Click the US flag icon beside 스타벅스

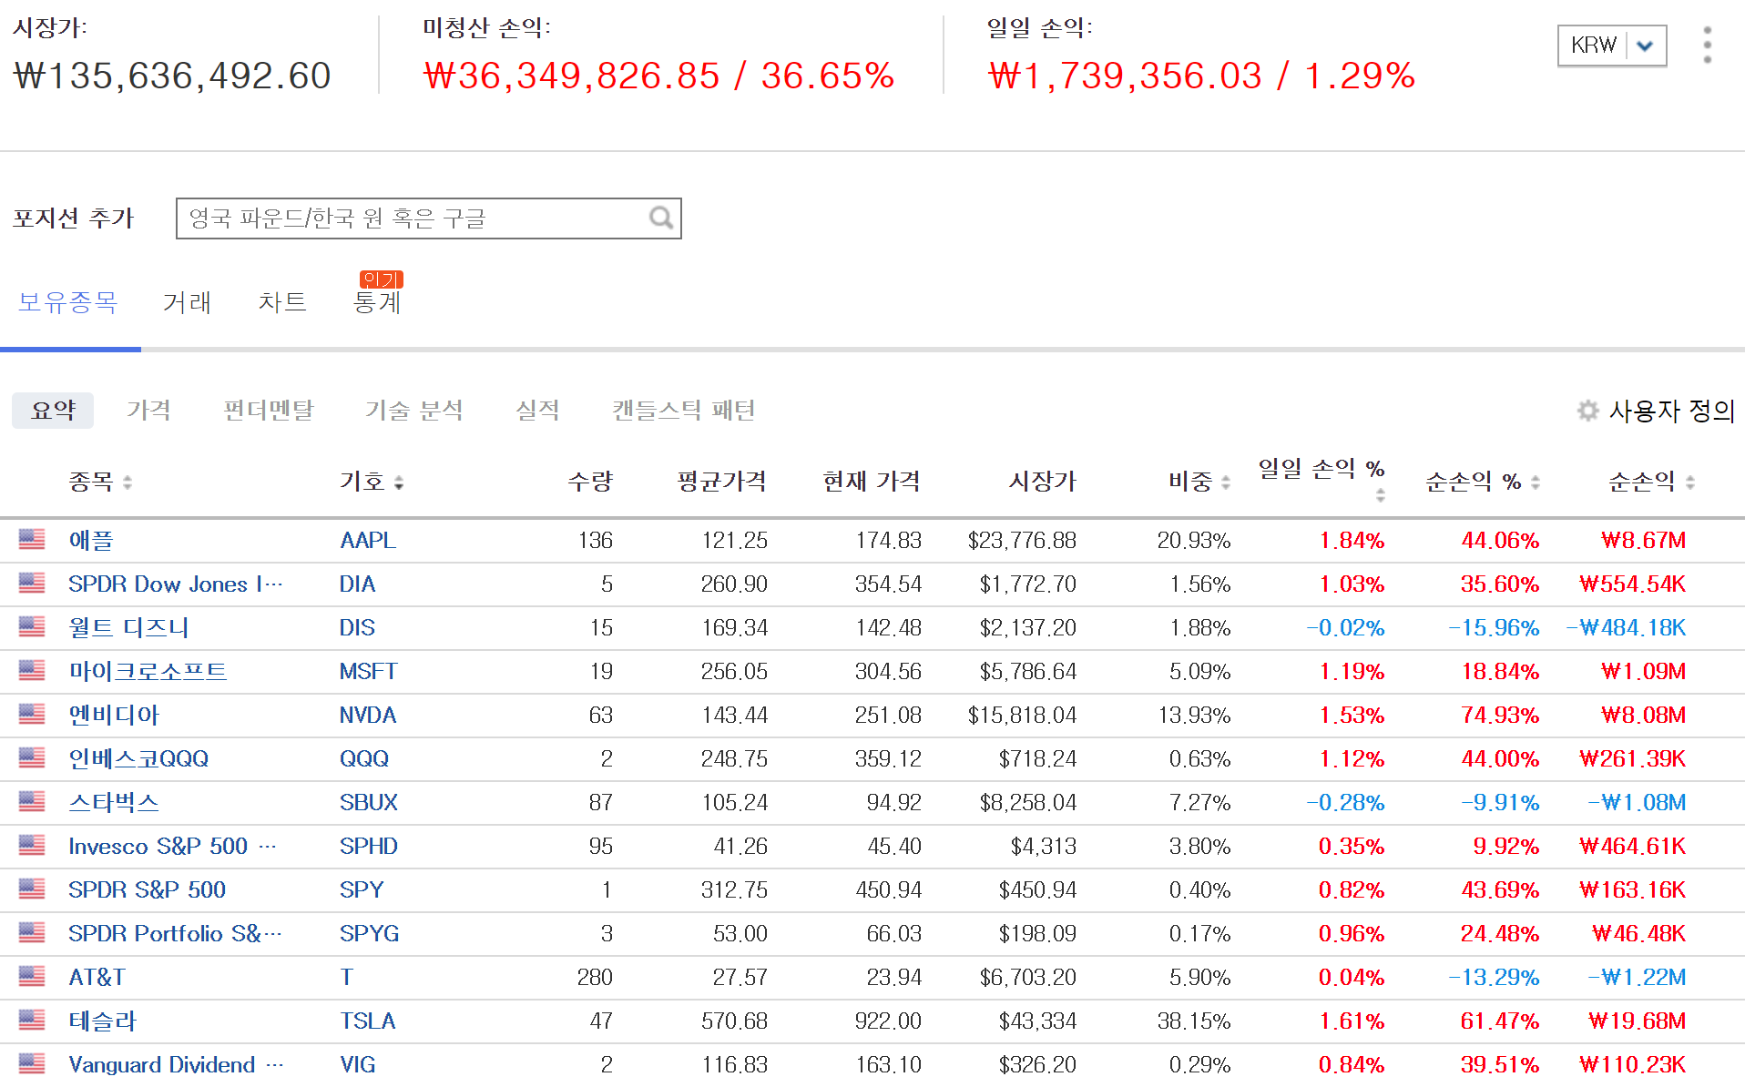tap(32, 802)
